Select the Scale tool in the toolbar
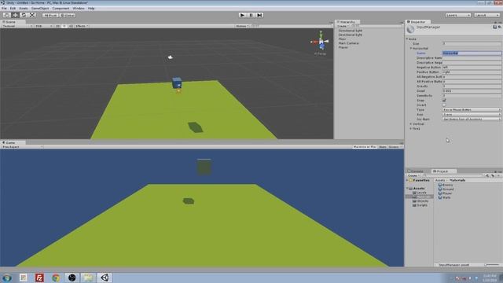 [x=32, y=15]
